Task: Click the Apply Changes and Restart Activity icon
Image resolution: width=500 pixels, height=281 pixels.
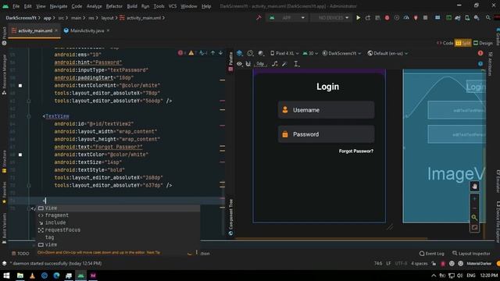Action: pos(368,18)
